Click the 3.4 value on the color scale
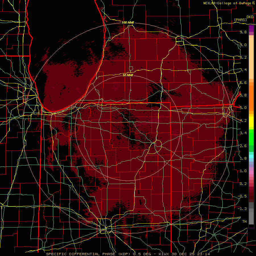The width and height of the screenshot is (256, 256). click(243, 133)
